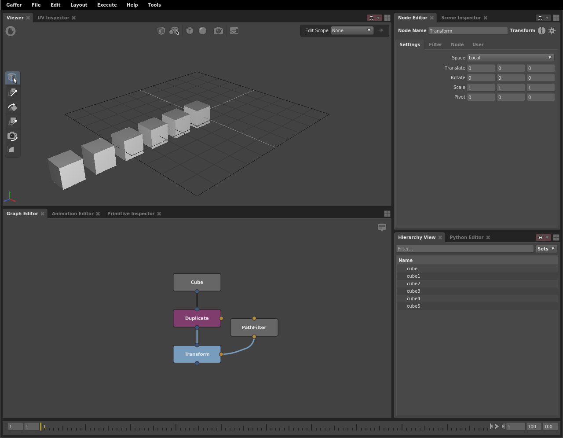Toggle the shading sphere icon in the Viewer
Viewport: 563px width, 438px height.
(x=202, y=31)
